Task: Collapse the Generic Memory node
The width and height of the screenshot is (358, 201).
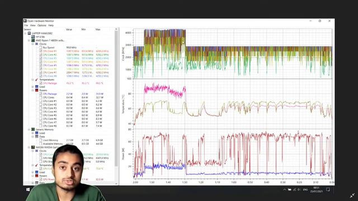Action: [x=29, y=130]
